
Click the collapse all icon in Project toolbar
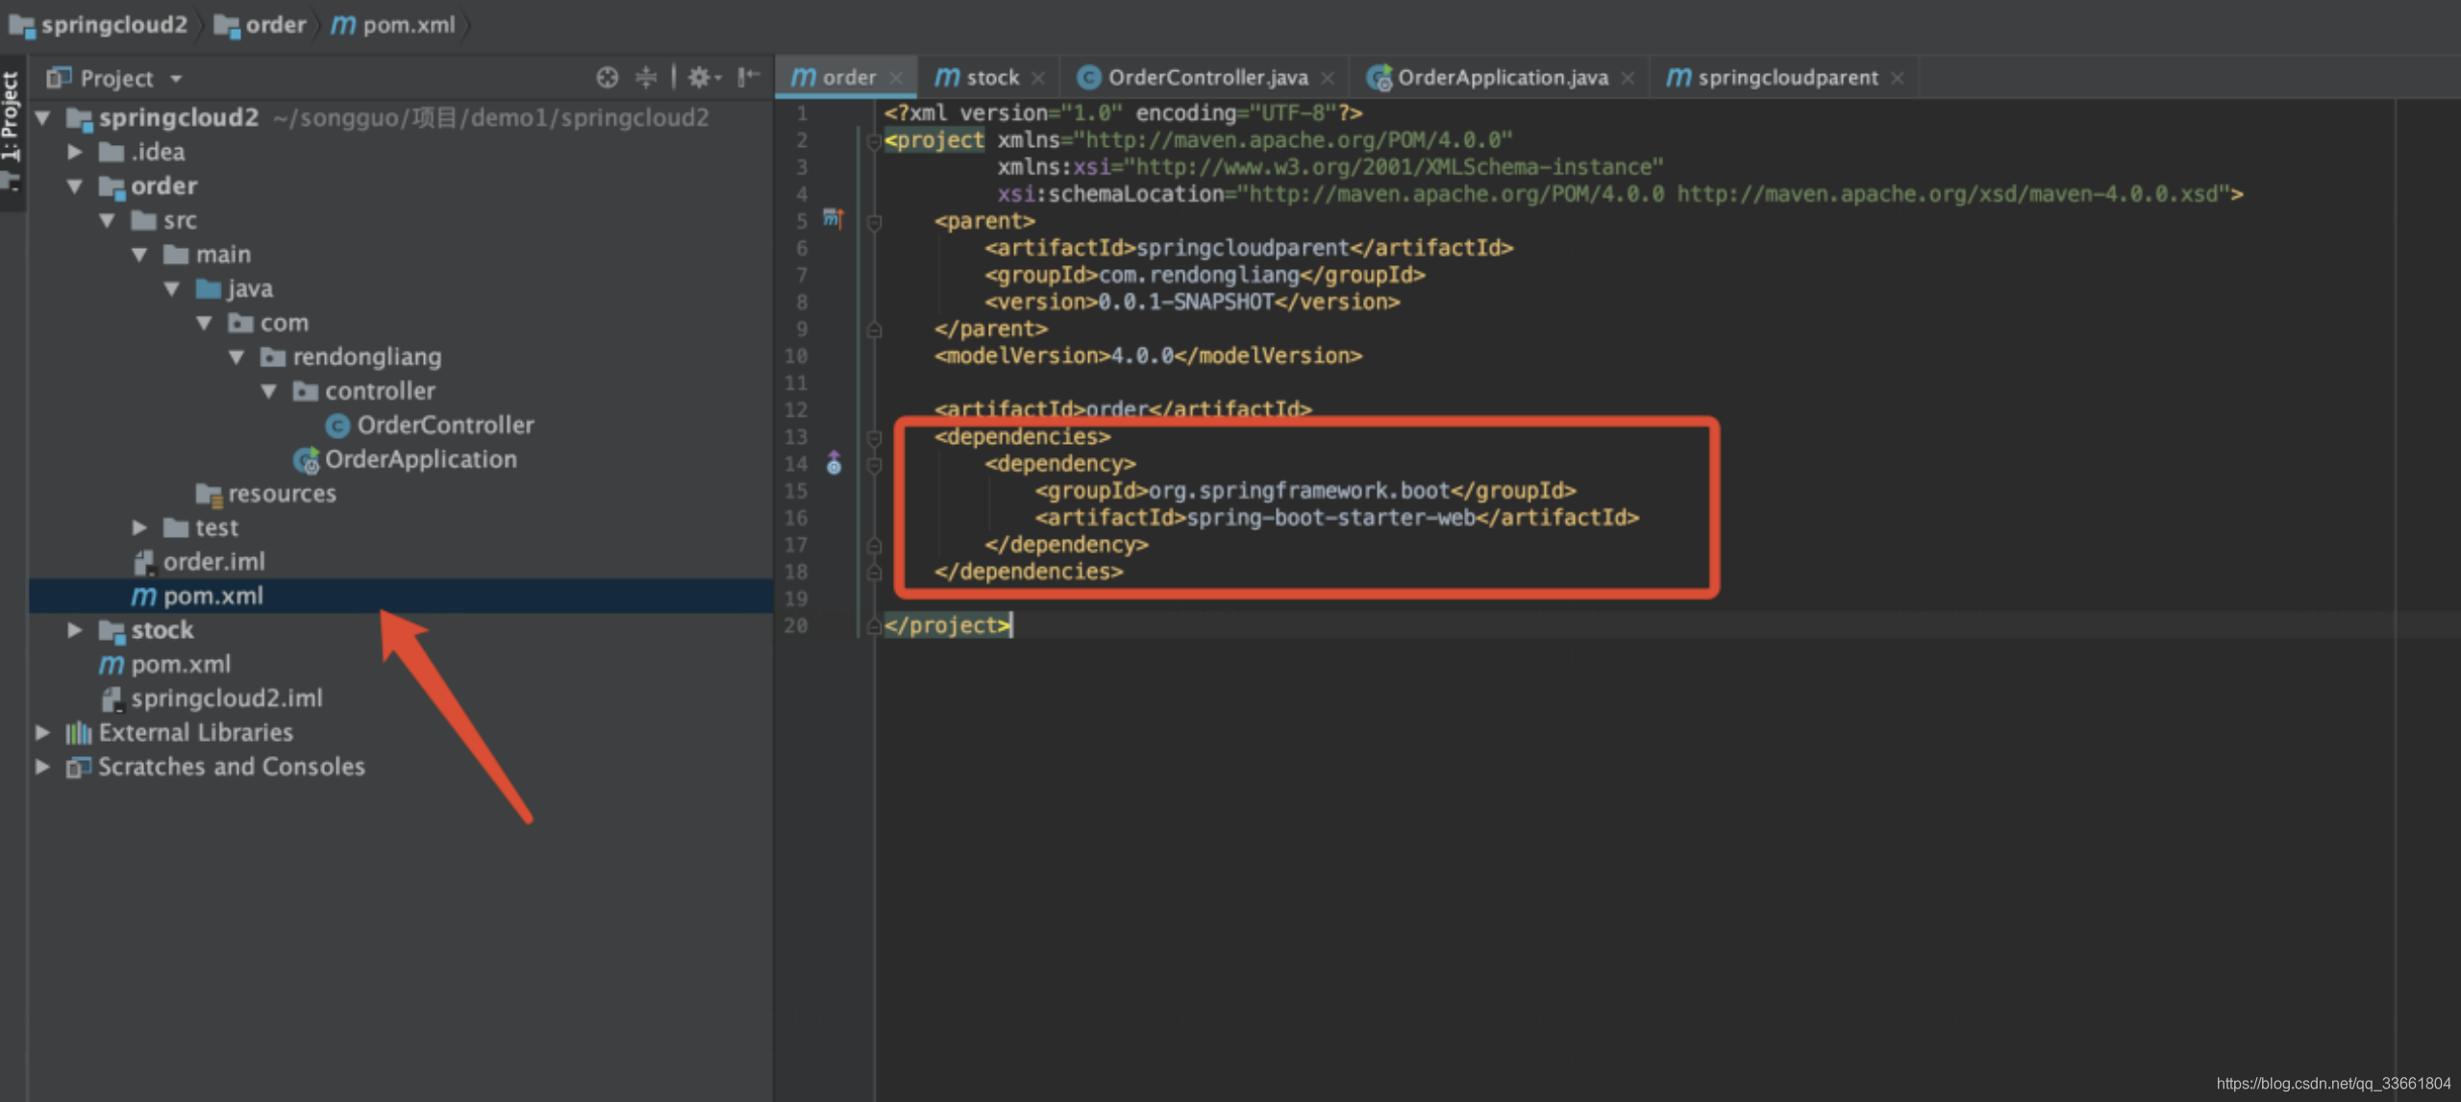coord(646,78)
